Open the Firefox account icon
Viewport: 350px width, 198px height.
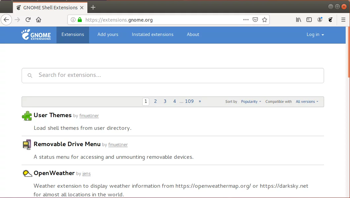point(320,20)
